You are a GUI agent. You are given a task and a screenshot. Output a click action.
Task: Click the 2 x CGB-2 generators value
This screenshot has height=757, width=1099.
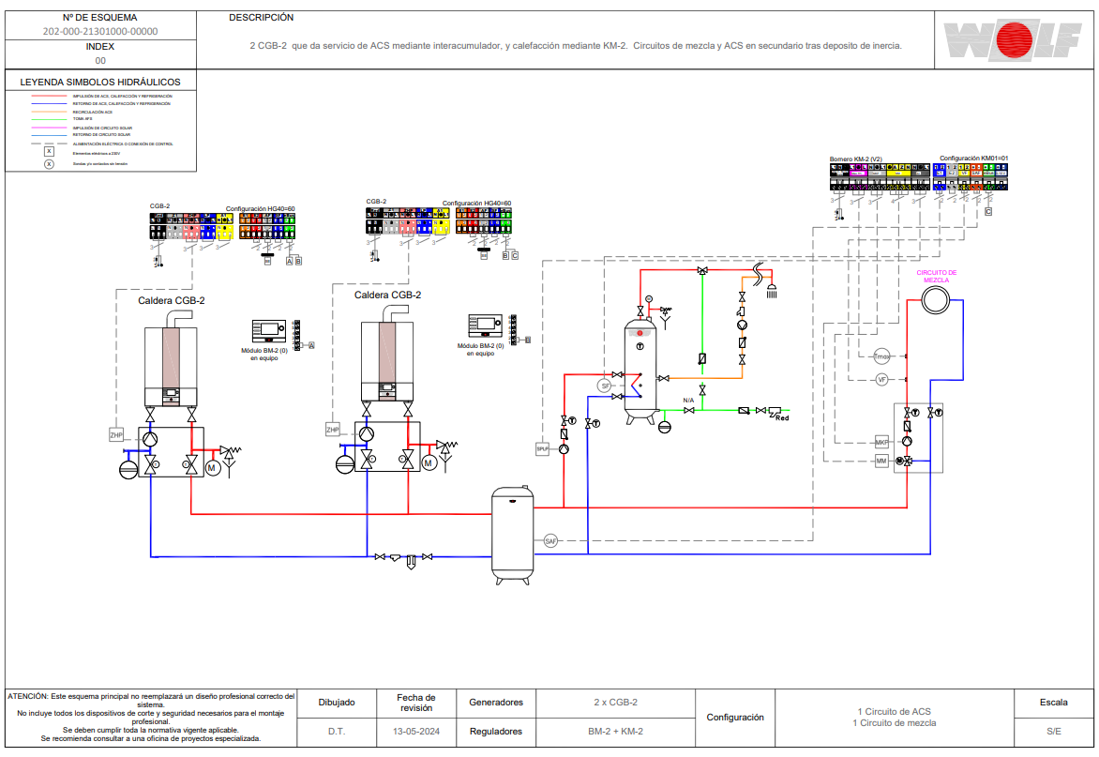tap(615, 703)
